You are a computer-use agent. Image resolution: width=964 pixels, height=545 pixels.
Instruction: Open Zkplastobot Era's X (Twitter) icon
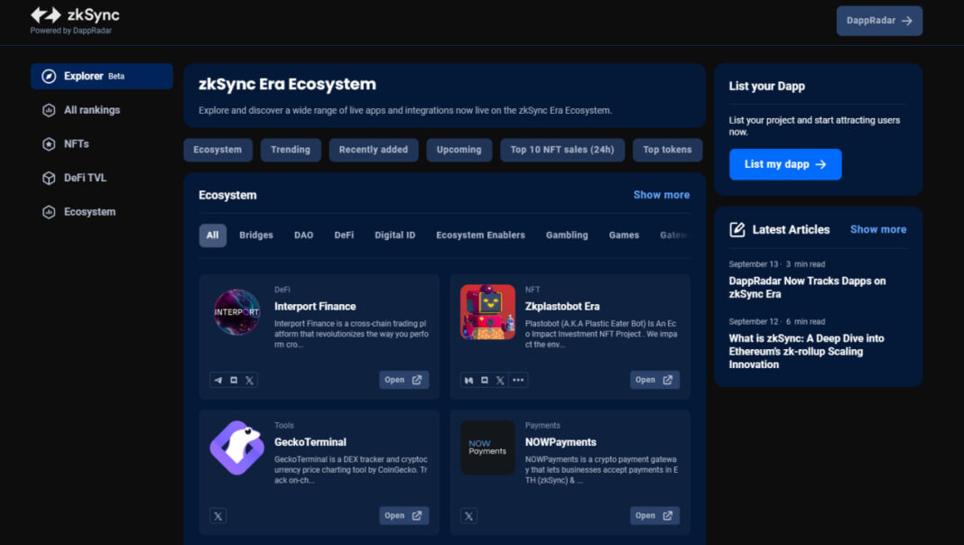click(500, 380)
